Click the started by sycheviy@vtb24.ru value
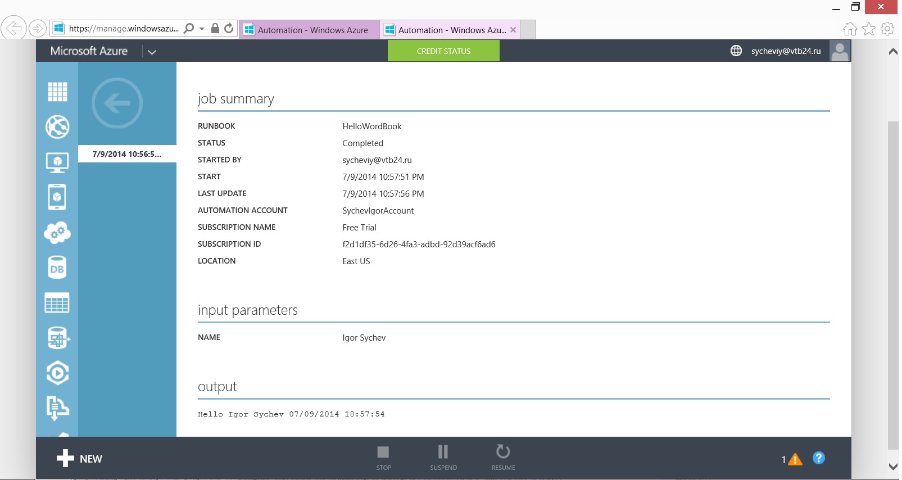The image size is (902, 480). click(377, 160)
